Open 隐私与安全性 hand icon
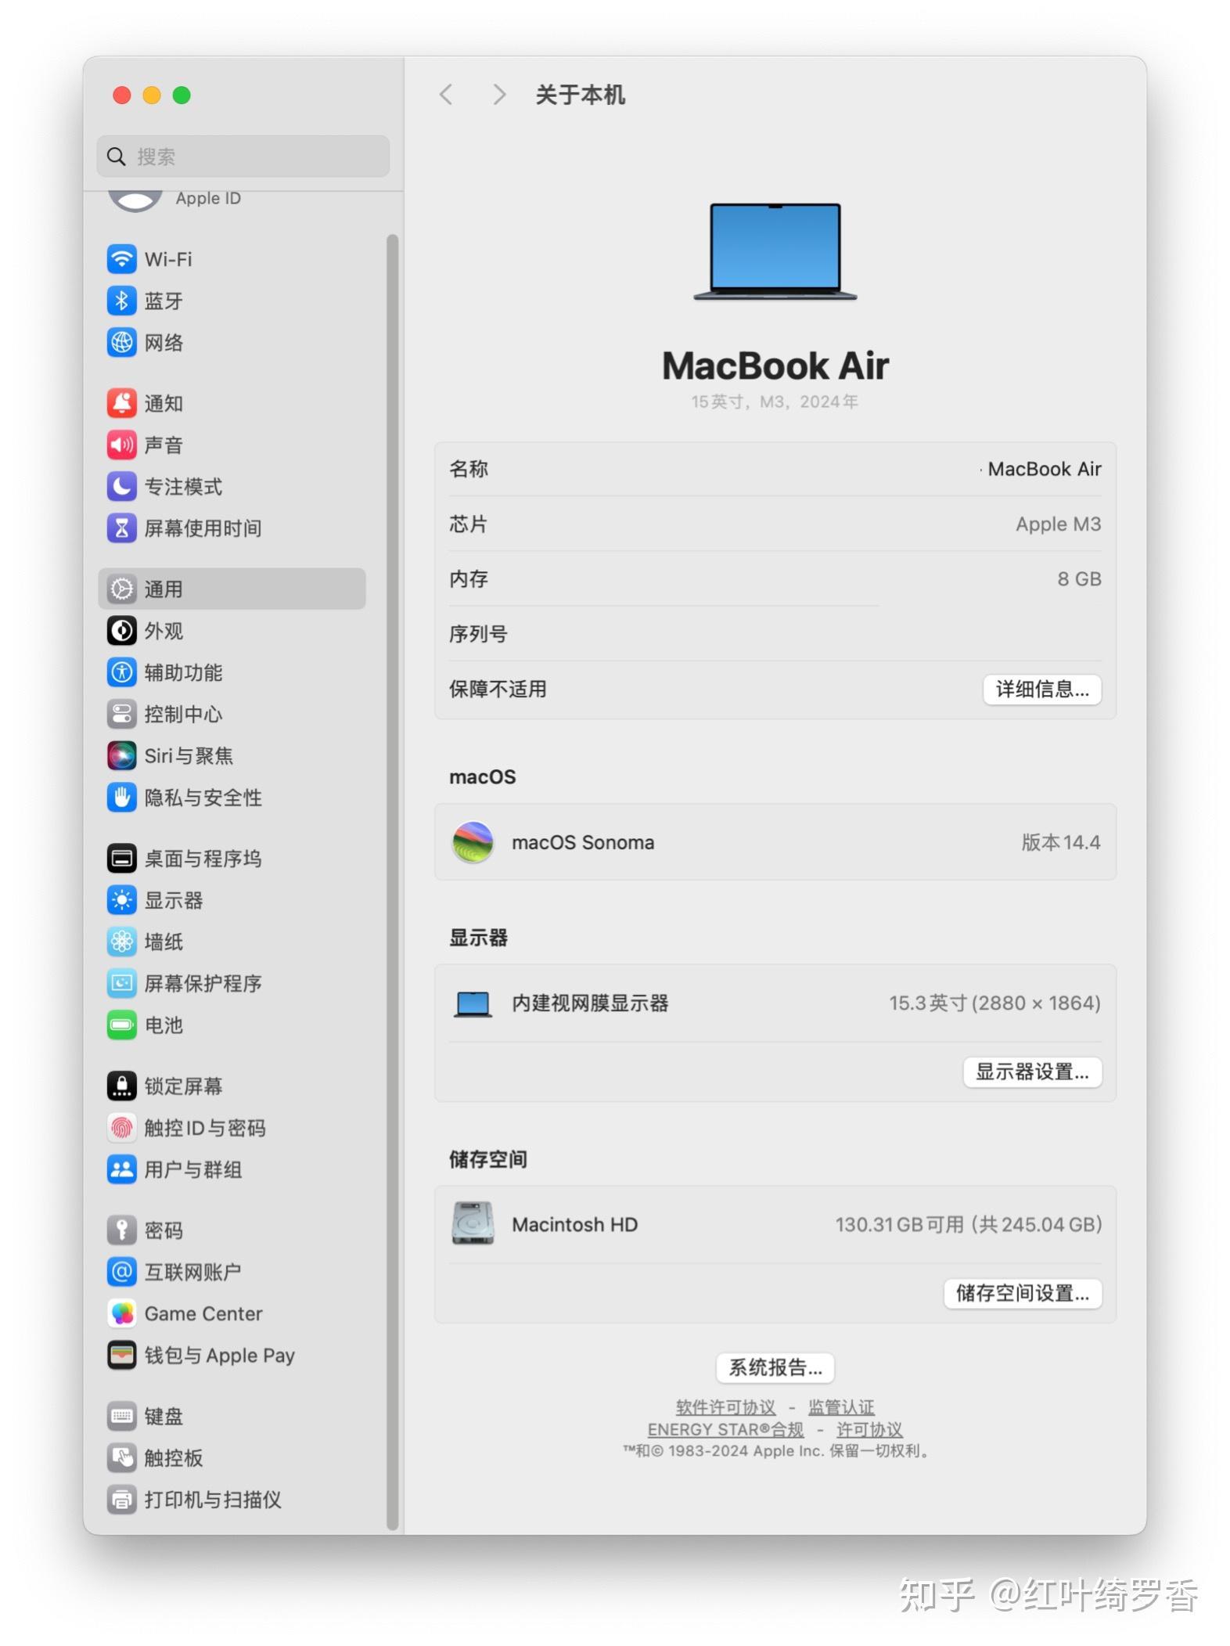Image resolution: width=1230 pixels, height=1646 pixels. coord(121,798)
